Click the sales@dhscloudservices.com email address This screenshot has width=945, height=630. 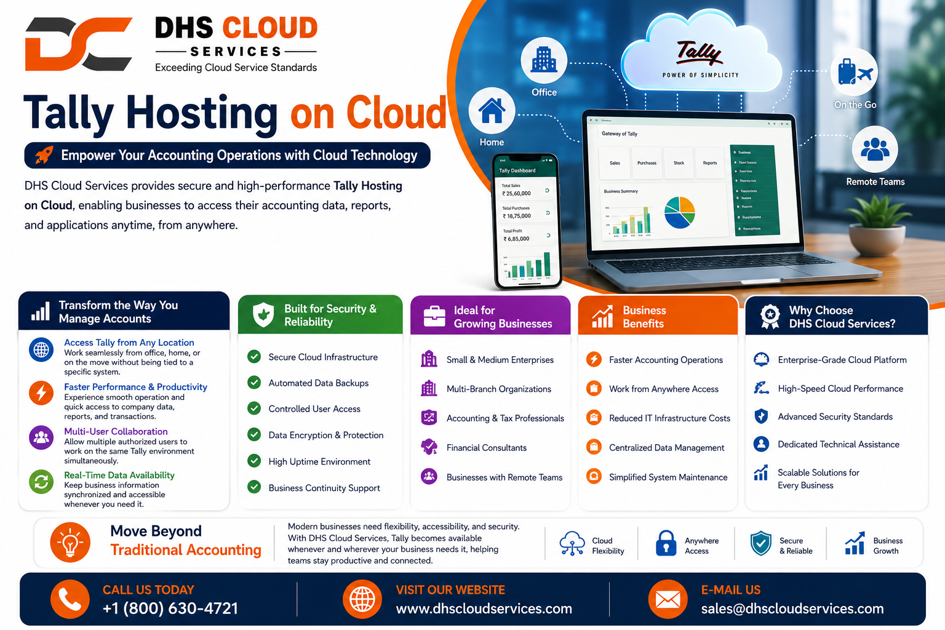792,608
